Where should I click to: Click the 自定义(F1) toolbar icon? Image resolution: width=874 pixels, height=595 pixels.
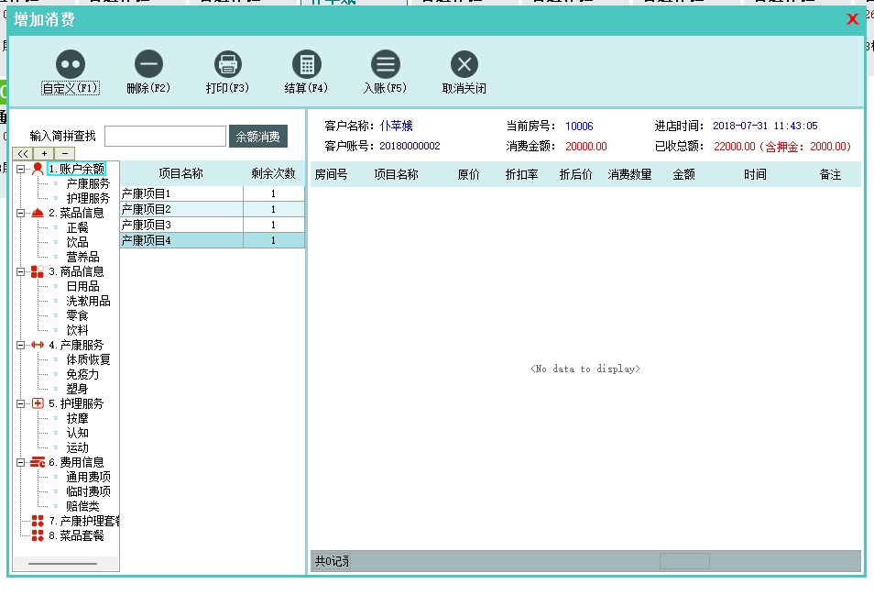click(x=71, y=64)
